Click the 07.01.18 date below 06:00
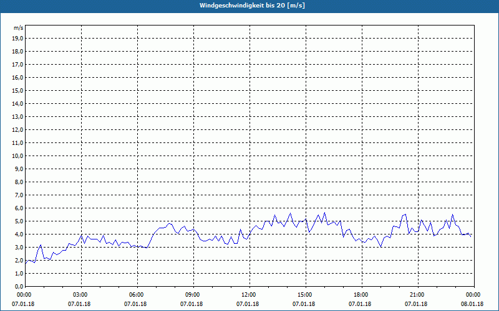499x311 pixels. coord(135,304)
